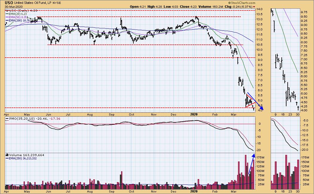314x194 pixels.
Task: Click the 10.5 price axis label
Action: pyautogui.click(x=260, y=45)
